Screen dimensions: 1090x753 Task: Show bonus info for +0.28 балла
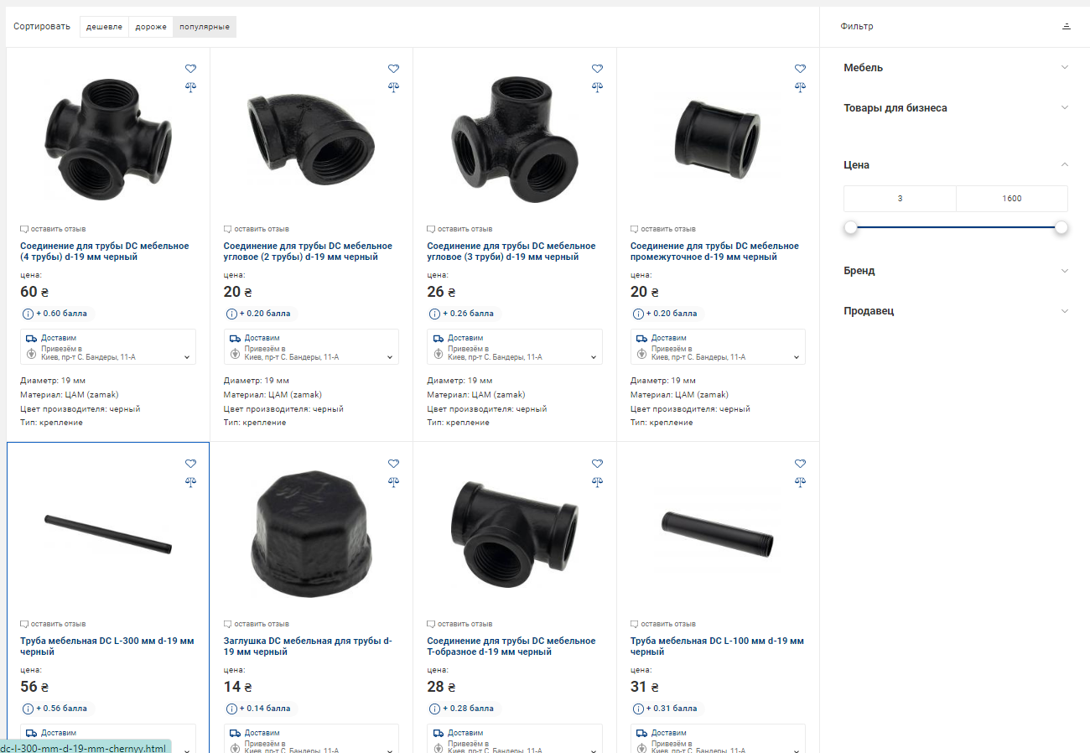pyautogui.click(x=434, y=709)
